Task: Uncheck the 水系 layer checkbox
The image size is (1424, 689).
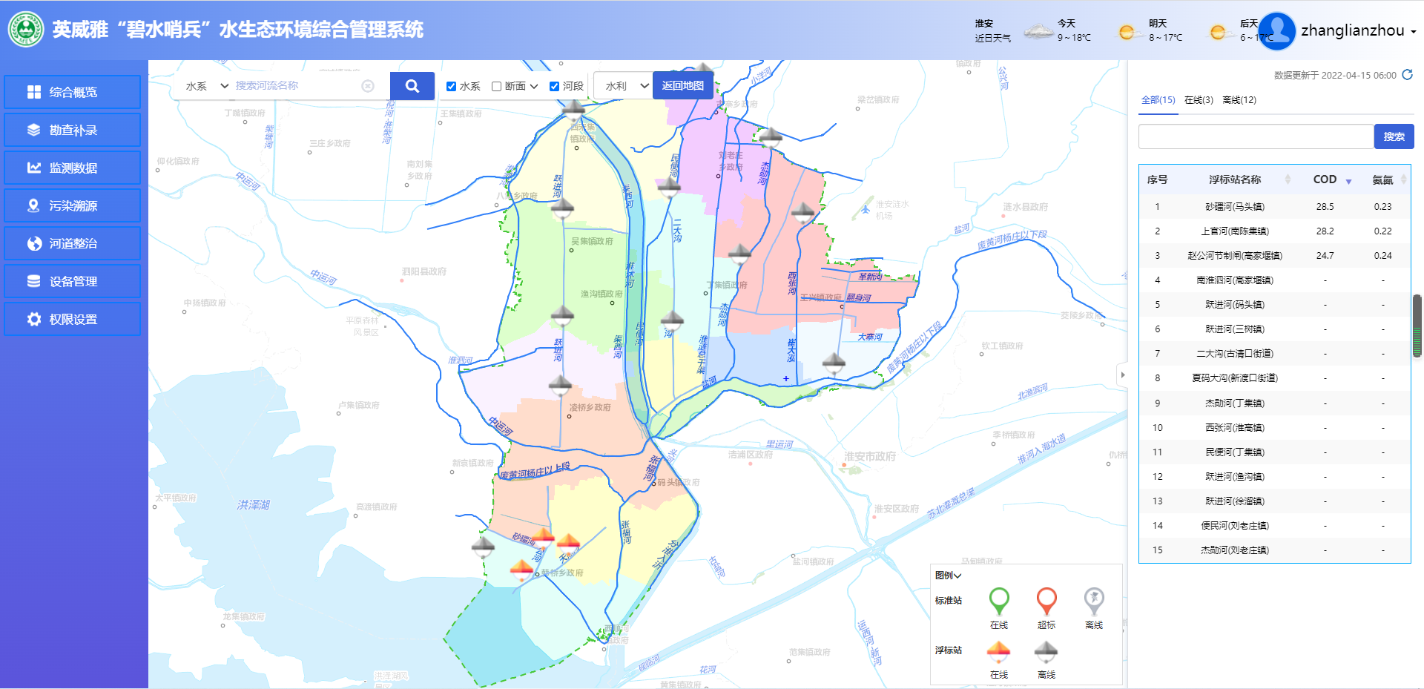Action: tap(451, 86)
